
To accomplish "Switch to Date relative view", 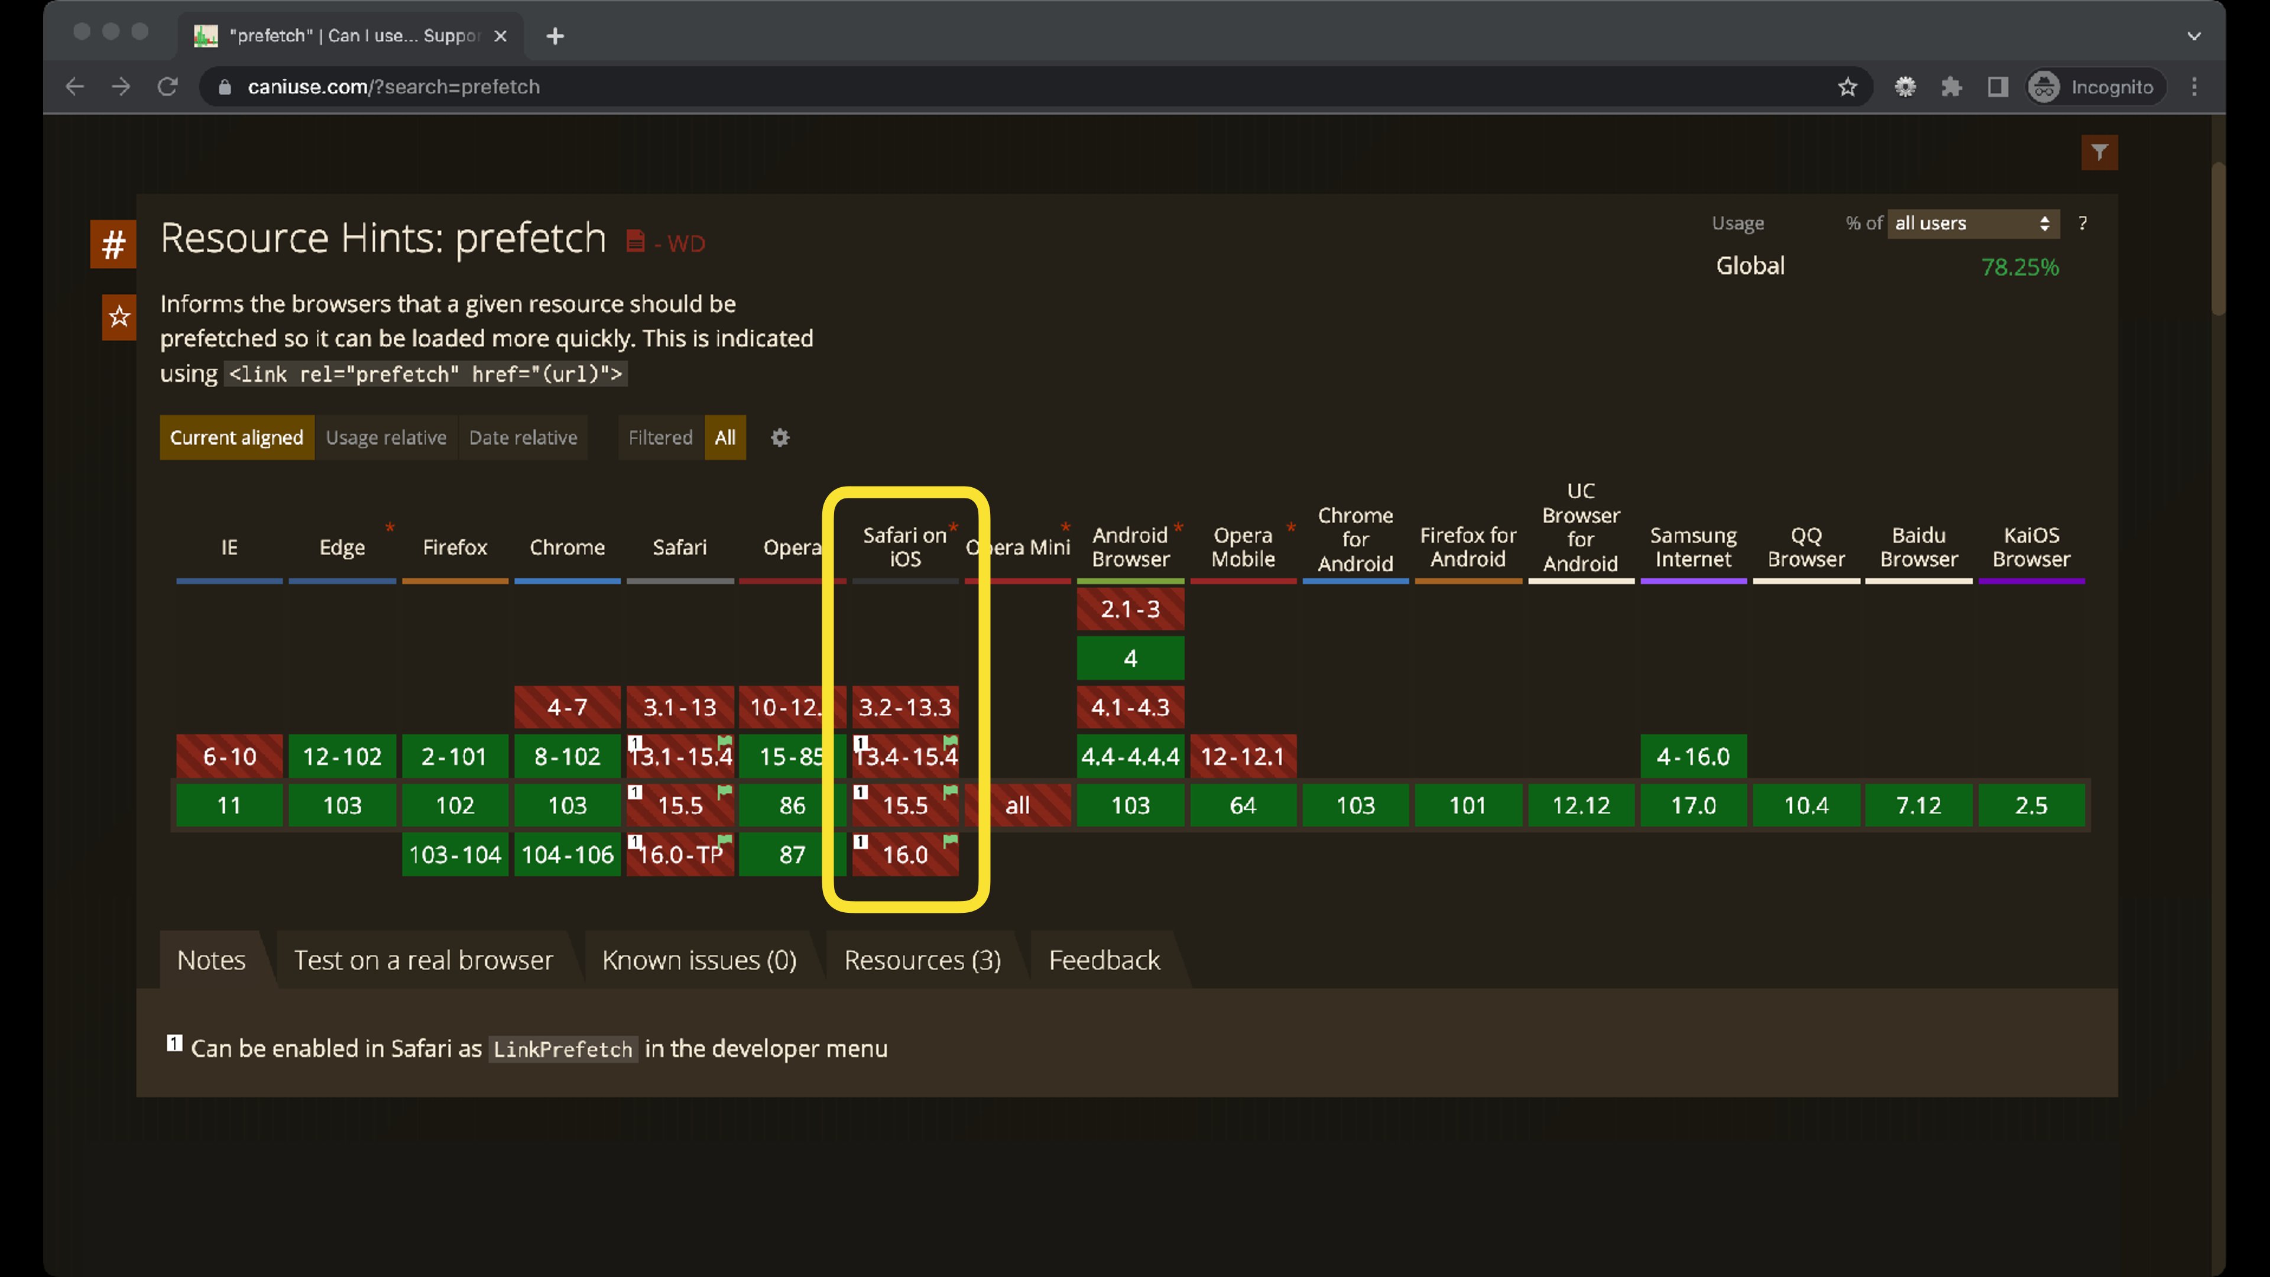I will 523,438.
